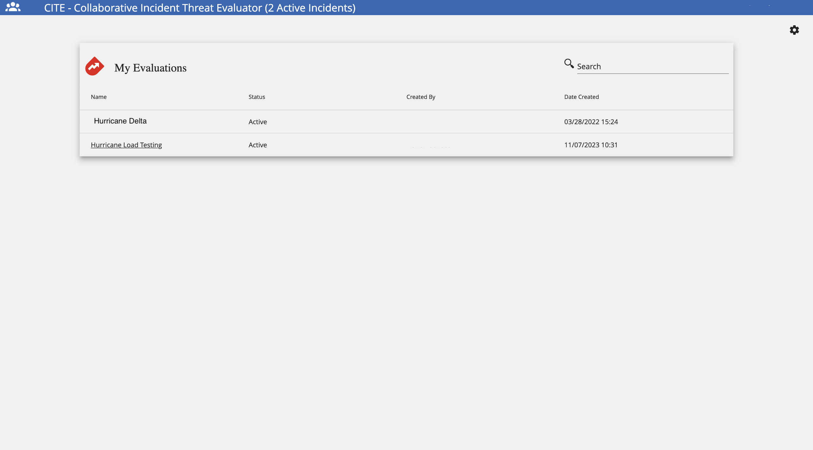Screen dimensions: 813x450
Task: Sort by the Created By column header
Action: (x=421, y=97)
